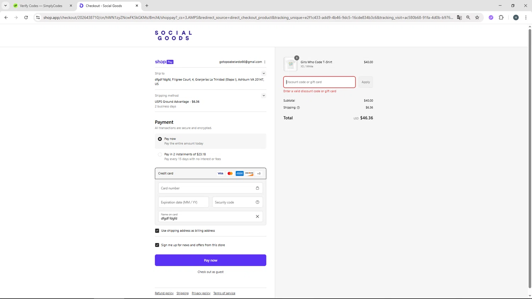
Task: Open the tab search dropdown arrow
Action: [5, 6]
